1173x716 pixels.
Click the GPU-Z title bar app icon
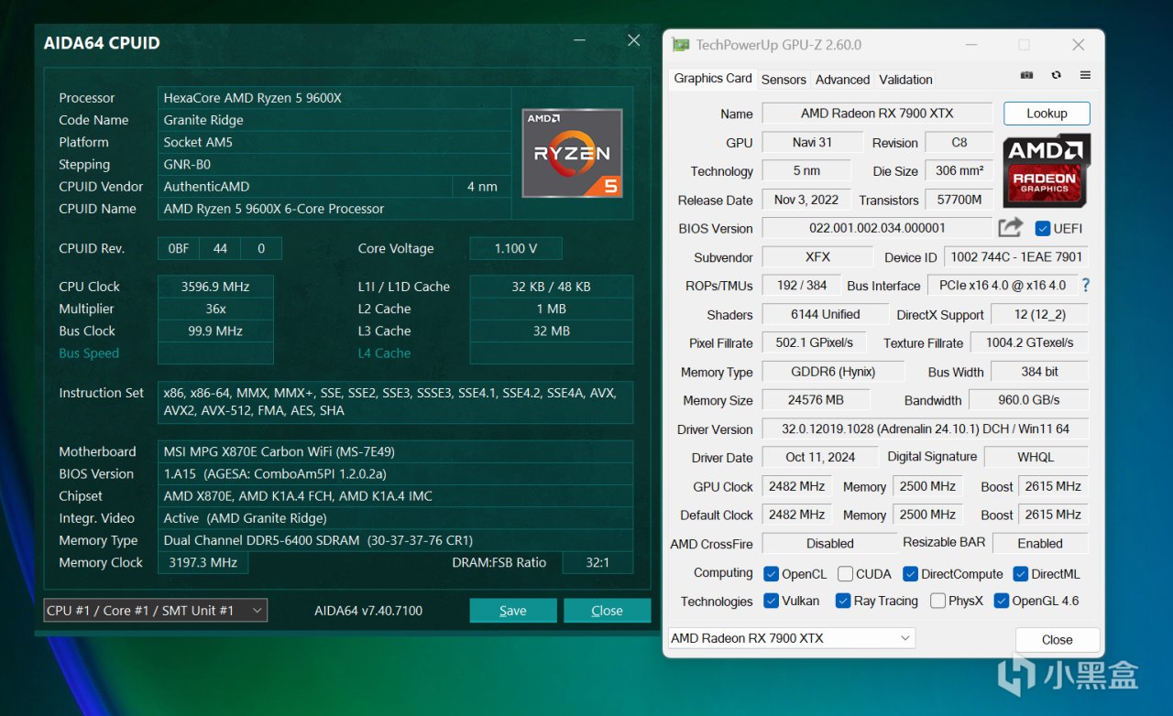point(680,44)
